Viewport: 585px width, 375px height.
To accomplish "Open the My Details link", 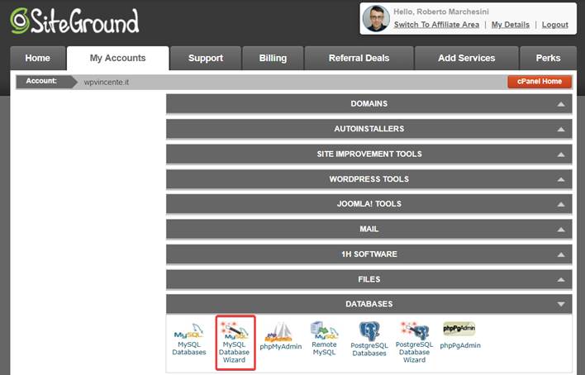I will [511, 25].
